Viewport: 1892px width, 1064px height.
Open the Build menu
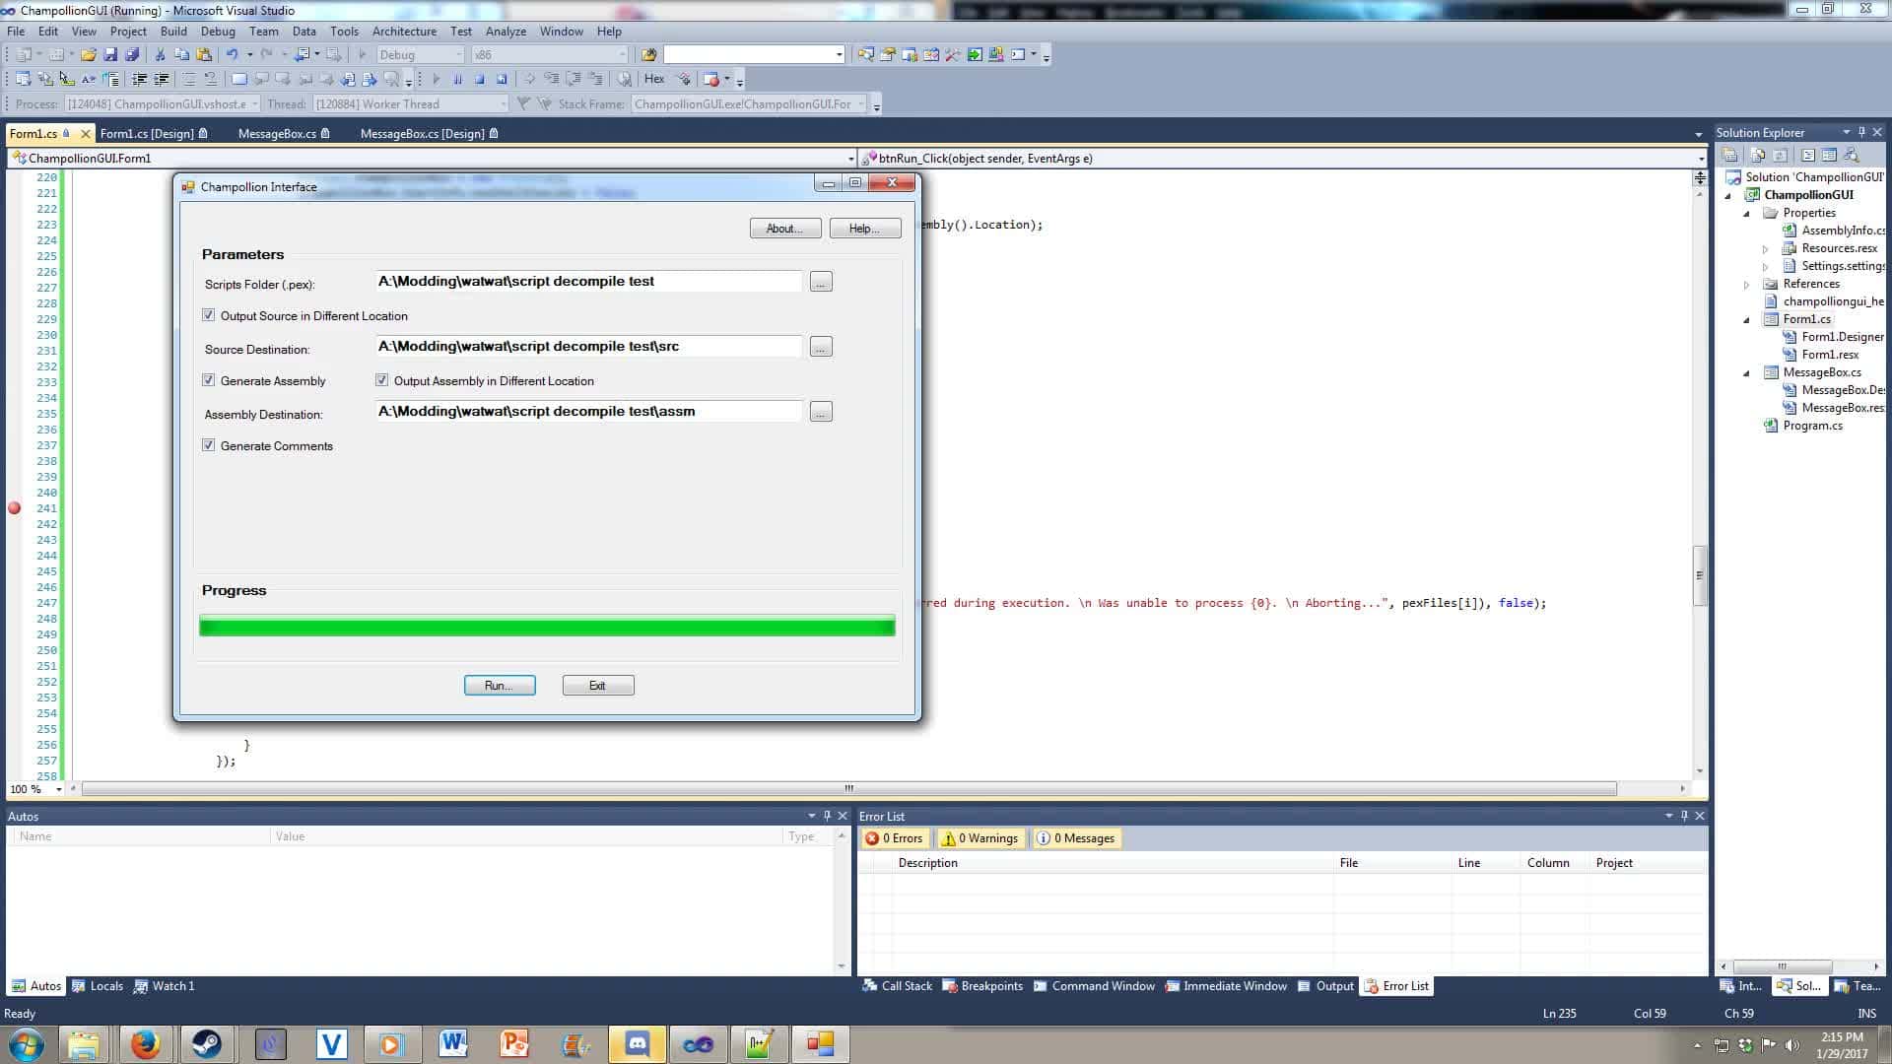(x=173, y=31)
